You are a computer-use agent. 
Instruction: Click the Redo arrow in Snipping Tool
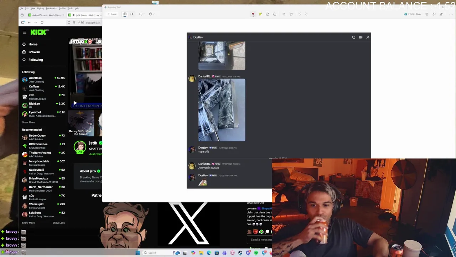click(x=306, y=14)
